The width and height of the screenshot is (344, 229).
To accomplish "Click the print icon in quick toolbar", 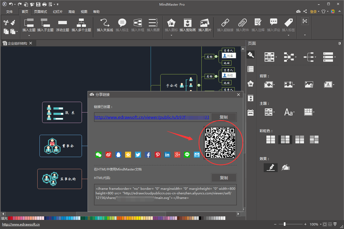I will tap(44, 4).
